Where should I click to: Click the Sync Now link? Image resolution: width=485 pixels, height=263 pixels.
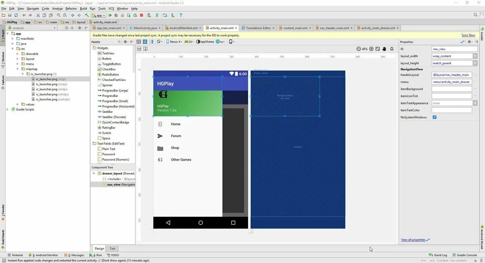[468, 35]
